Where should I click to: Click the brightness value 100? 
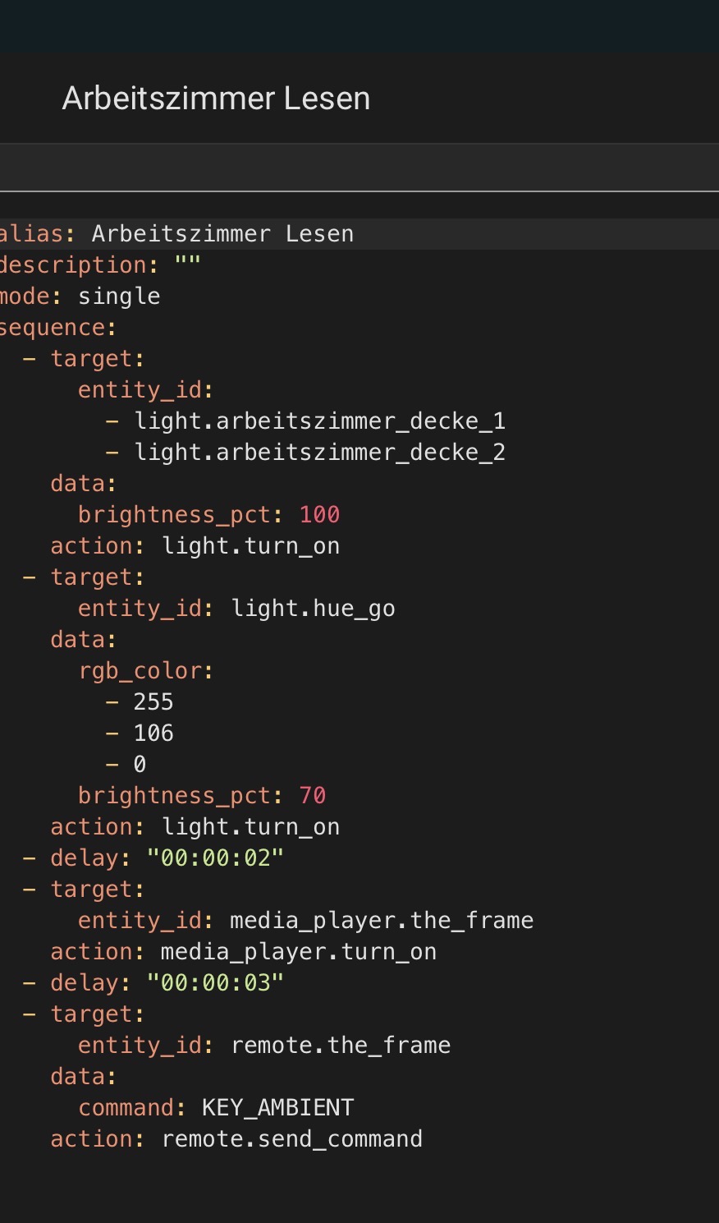coord(319,515)
